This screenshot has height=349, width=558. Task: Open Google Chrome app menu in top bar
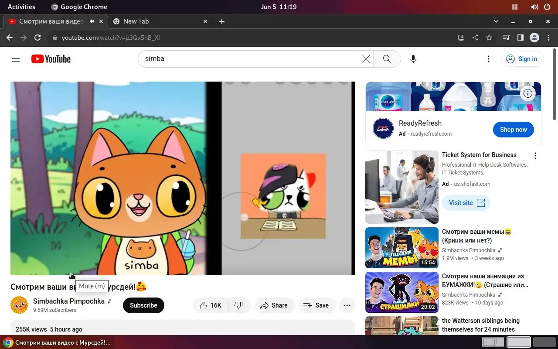point(79,7)
